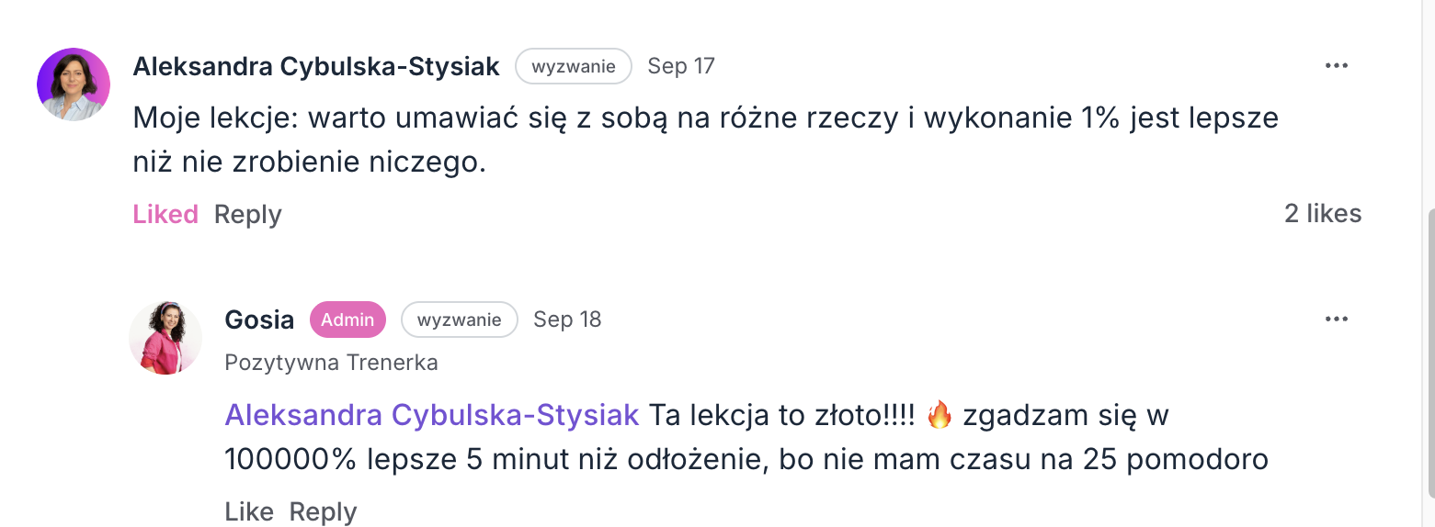Click the pink Admin badge
This screenshot has height=527, width=1435.
coord(347,320)
